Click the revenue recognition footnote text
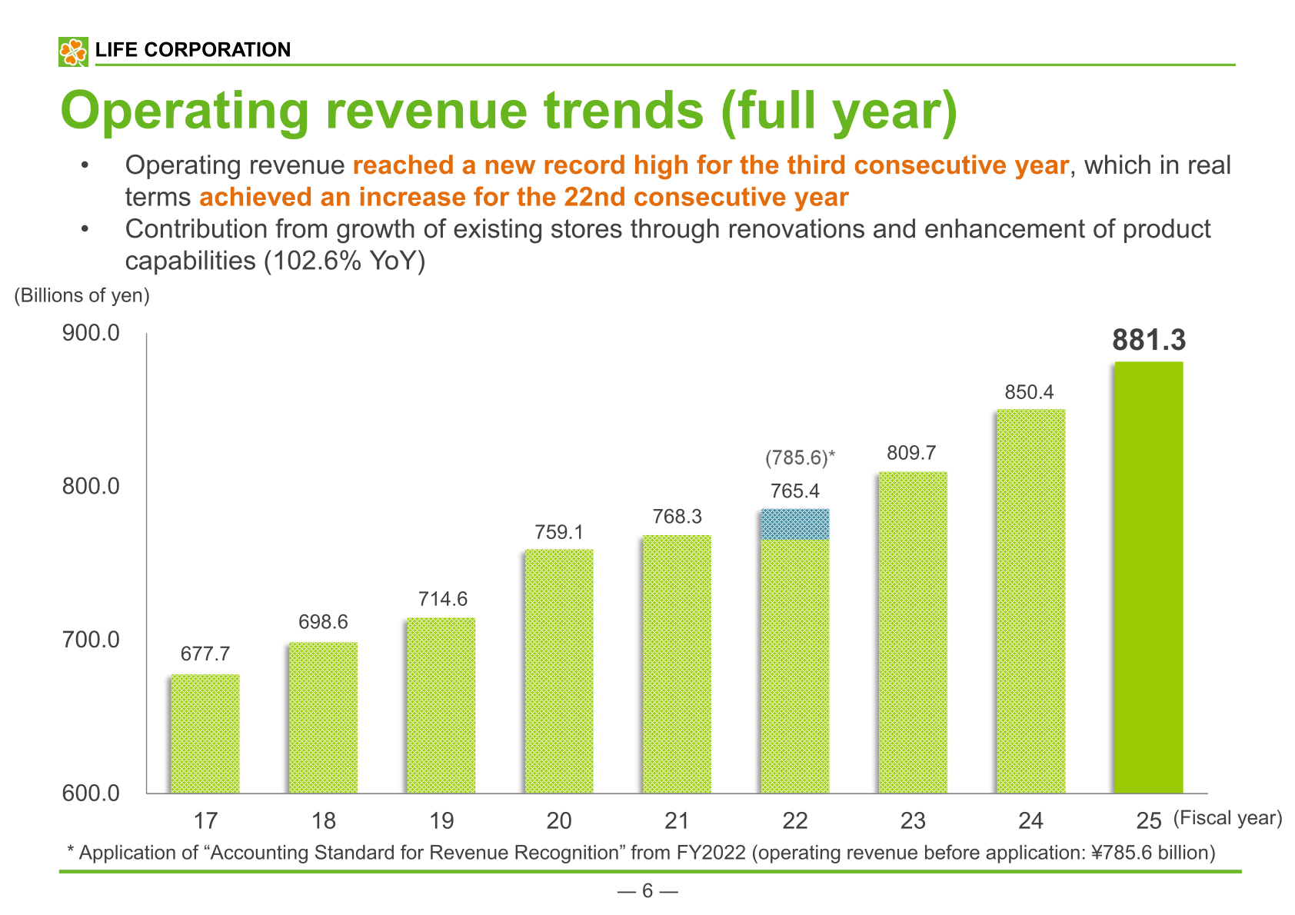1295x915 pixels. (x=641, y=853)
